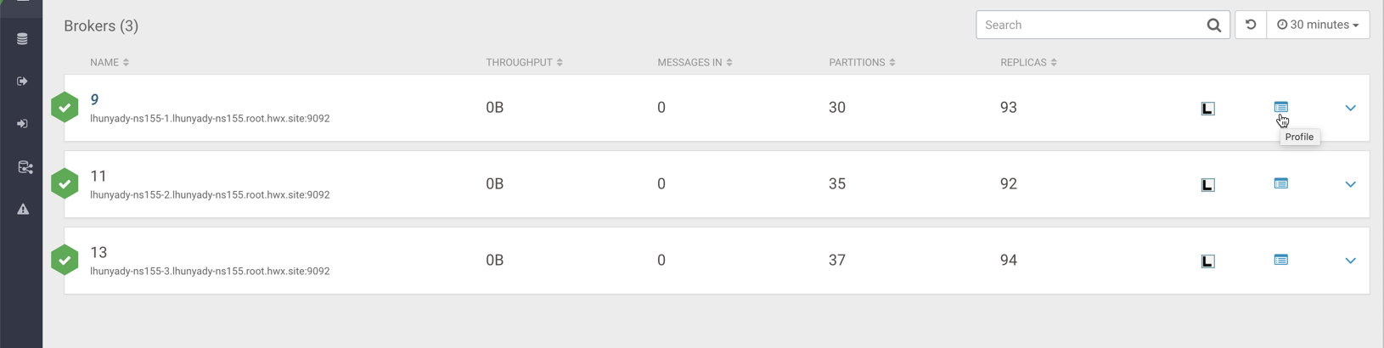The height and width of the screenshot is (348, 1384).
Task: Expand the broker 9 row chevron
Action: click(x=1350, y=108)
